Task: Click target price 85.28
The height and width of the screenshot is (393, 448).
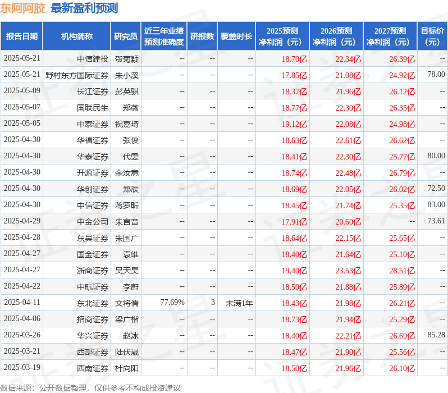Action: click(436, 335)
